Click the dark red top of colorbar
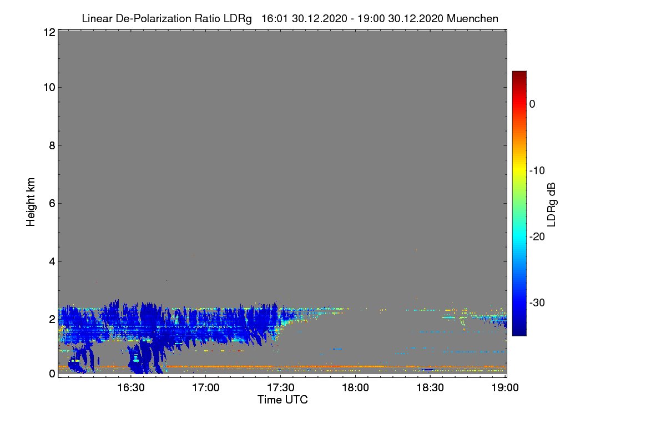 pyautogui.click(x=519, y=76)
